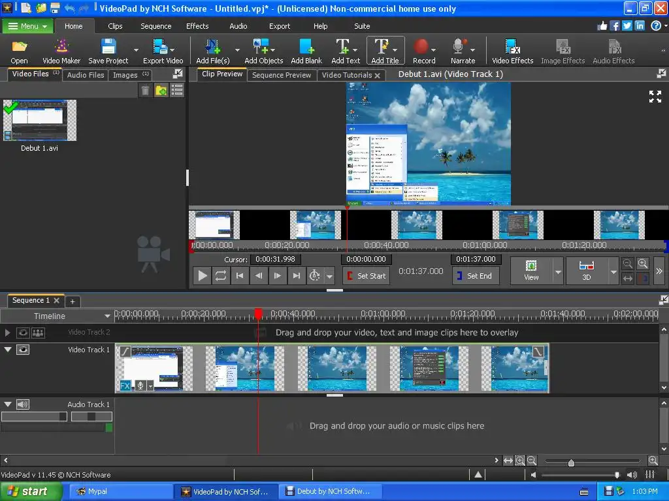Click the help question mark icon
Screen dimensions: 669x501
(x=656, y=26)
